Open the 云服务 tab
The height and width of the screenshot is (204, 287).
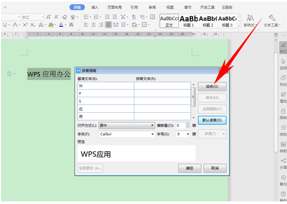(x=227, y=7)
